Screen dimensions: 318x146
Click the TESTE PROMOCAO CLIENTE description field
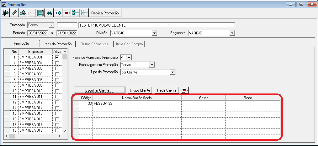(x=156, y=25)
